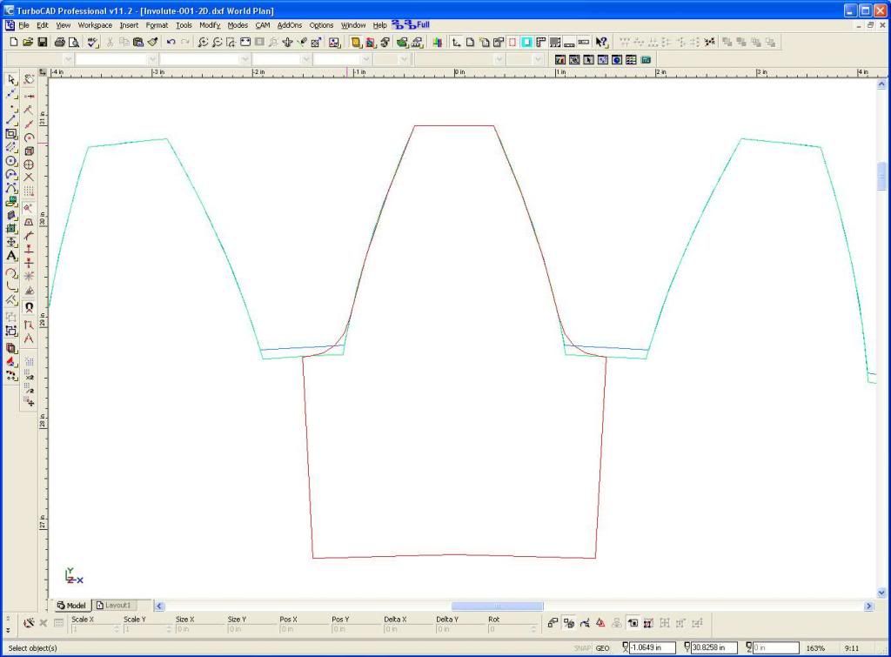Switch to the Layout1 tab
This screenshot has width=891, height=657.
click(114, 606)
